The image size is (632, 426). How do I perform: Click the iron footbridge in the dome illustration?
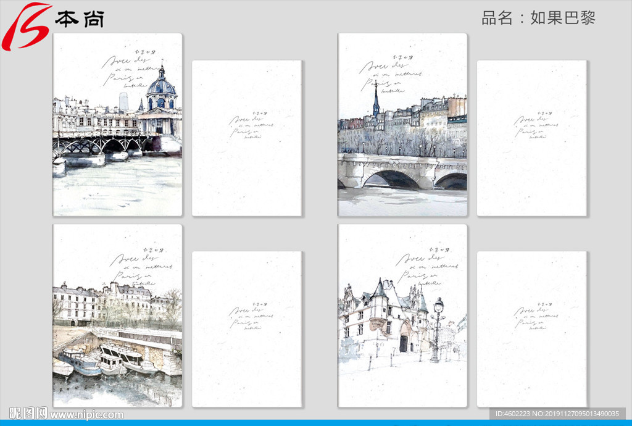coord(99,144)
